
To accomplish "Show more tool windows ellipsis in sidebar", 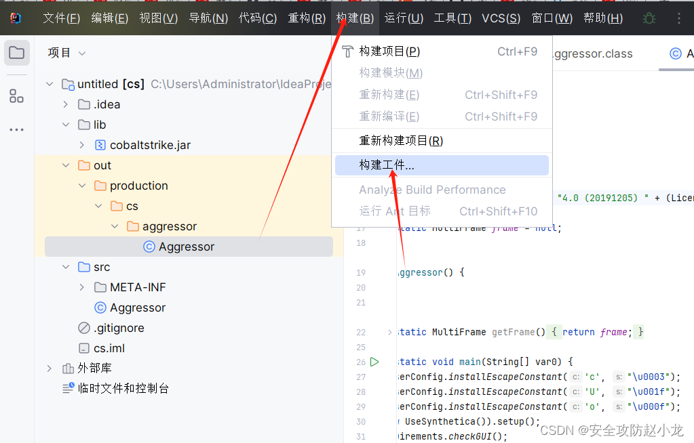I will coord(16,130).
